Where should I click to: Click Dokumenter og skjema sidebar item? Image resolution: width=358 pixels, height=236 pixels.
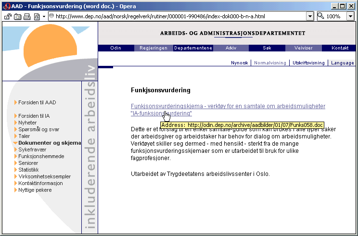[50, 143]
